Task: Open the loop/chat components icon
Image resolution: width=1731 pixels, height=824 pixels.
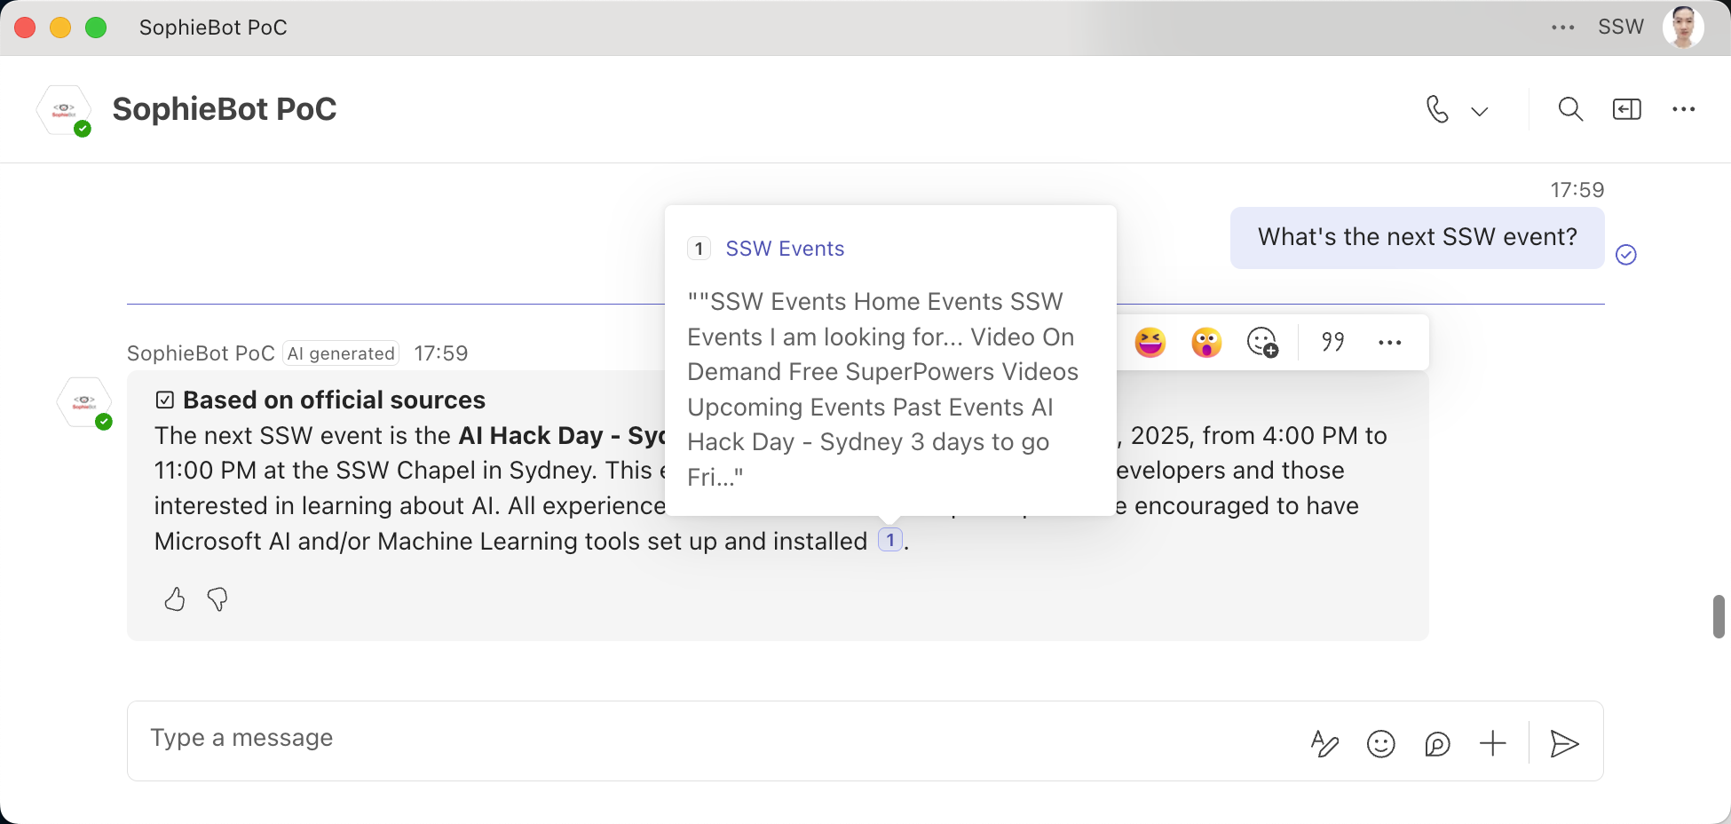Action: click(x=1437, y=743)
